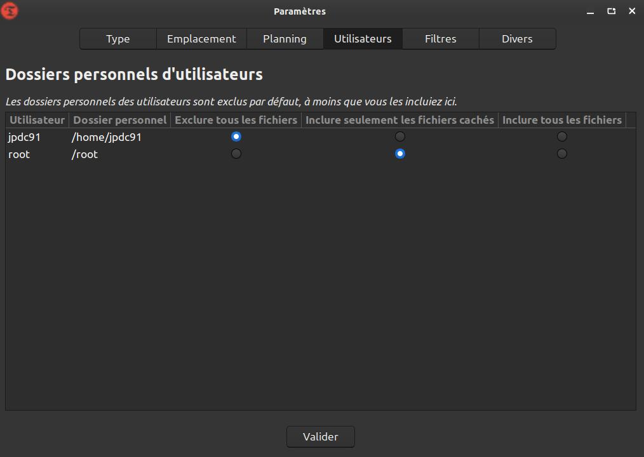
Task: Select hidden files only for root
Action: pos(399,154)
